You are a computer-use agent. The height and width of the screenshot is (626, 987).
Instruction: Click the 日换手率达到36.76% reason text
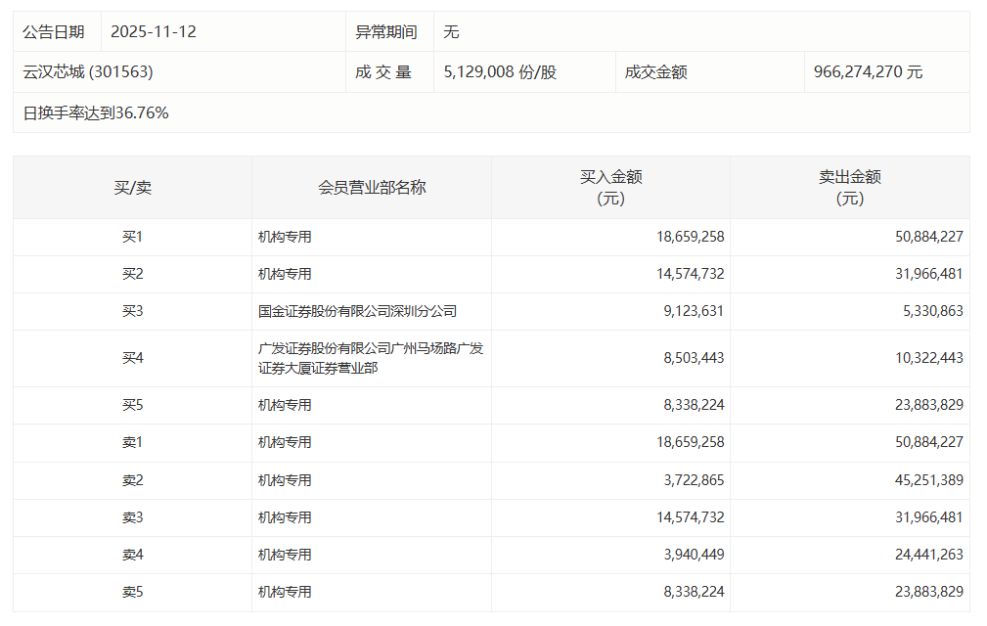[96, 113]
